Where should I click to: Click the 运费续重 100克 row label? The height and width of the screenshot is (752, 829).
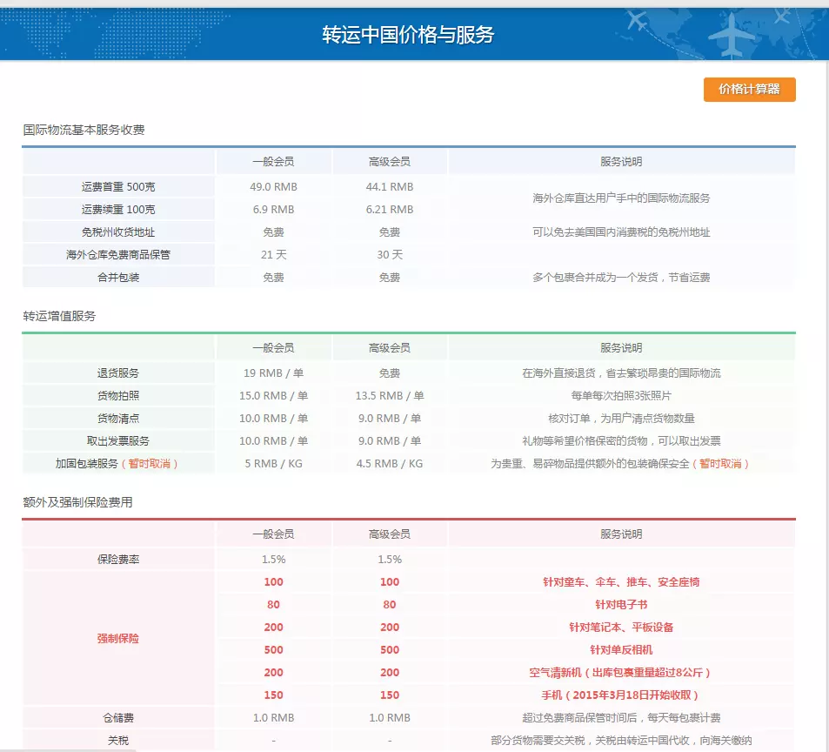coord(118,210)
